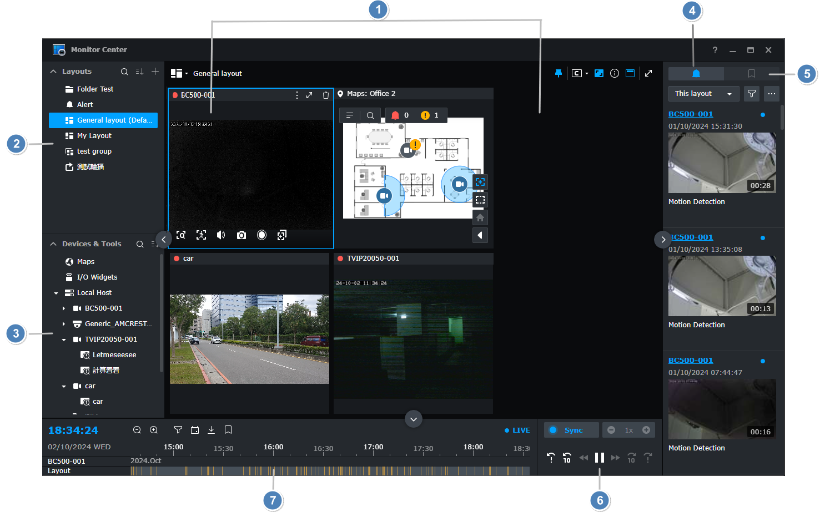Open more options in alert panel
This screenshot has width=825, height=512.
772,94
